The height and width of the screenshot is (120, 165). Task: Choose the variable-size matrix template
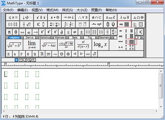click(131, 47)
